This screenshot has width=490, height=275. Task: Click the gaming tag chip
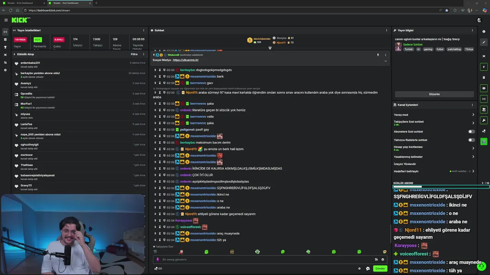tap(428, 49)
